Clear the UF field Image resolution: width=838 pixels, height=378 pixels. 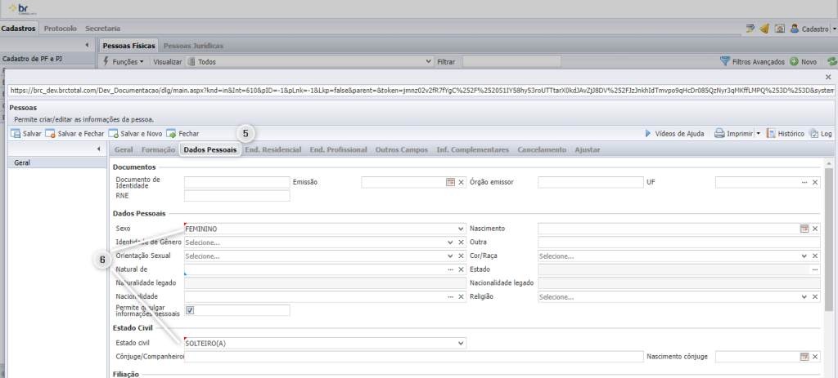(x=816, y=182)
